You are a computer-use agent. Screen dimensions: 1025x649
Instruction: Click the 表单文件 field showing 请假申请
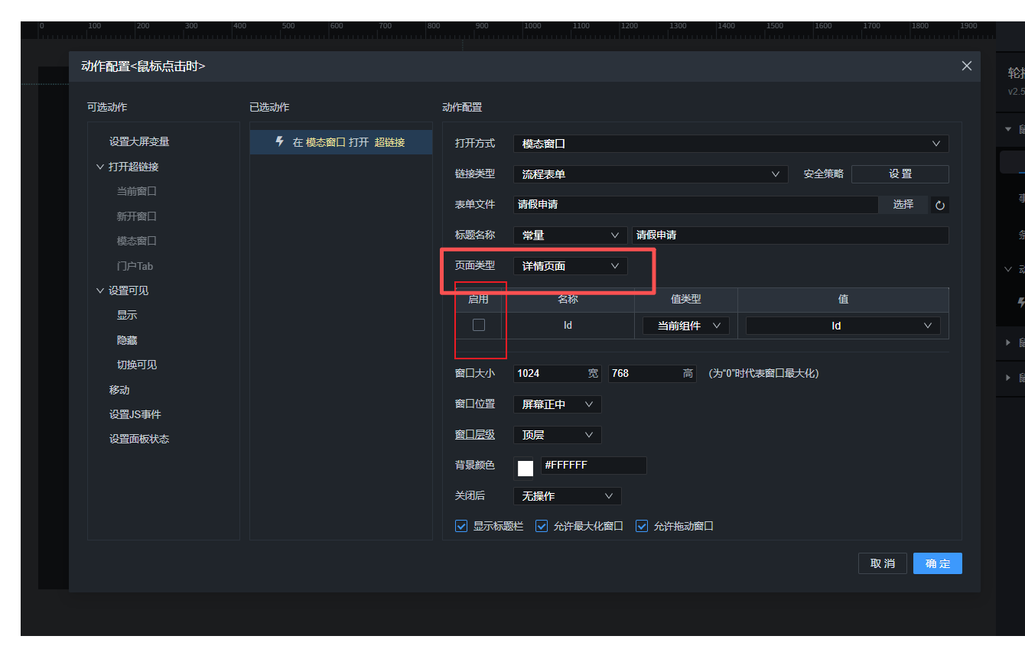point(695,205)
